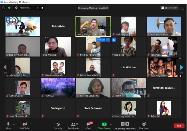187x131 pixels.
Task: Select Rizki Alvin's tile
Action: click(58, 26)
